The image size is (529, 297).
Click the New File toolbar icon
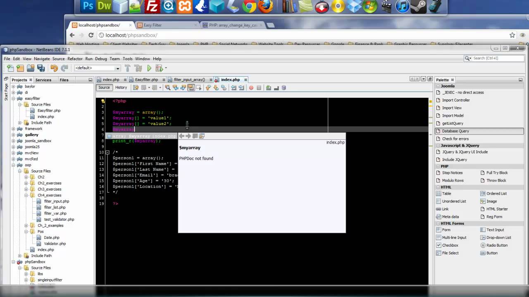coord(10,68)
